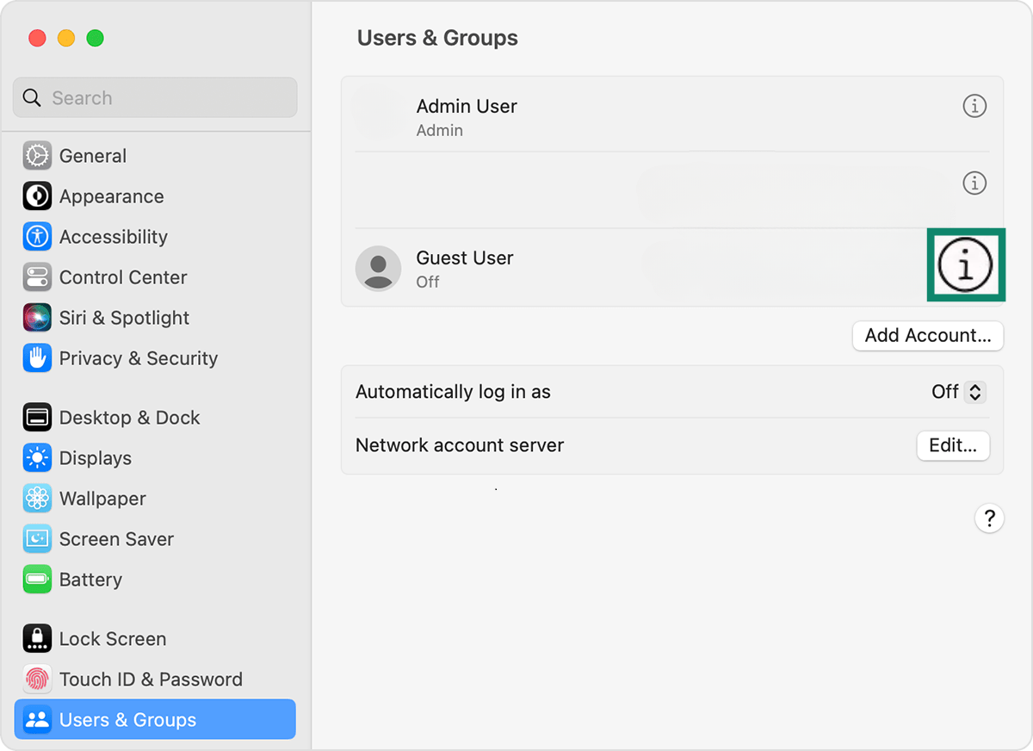Open info details for Guest User
This screenshot has width=1033, height=751.
tap(966, 265)
